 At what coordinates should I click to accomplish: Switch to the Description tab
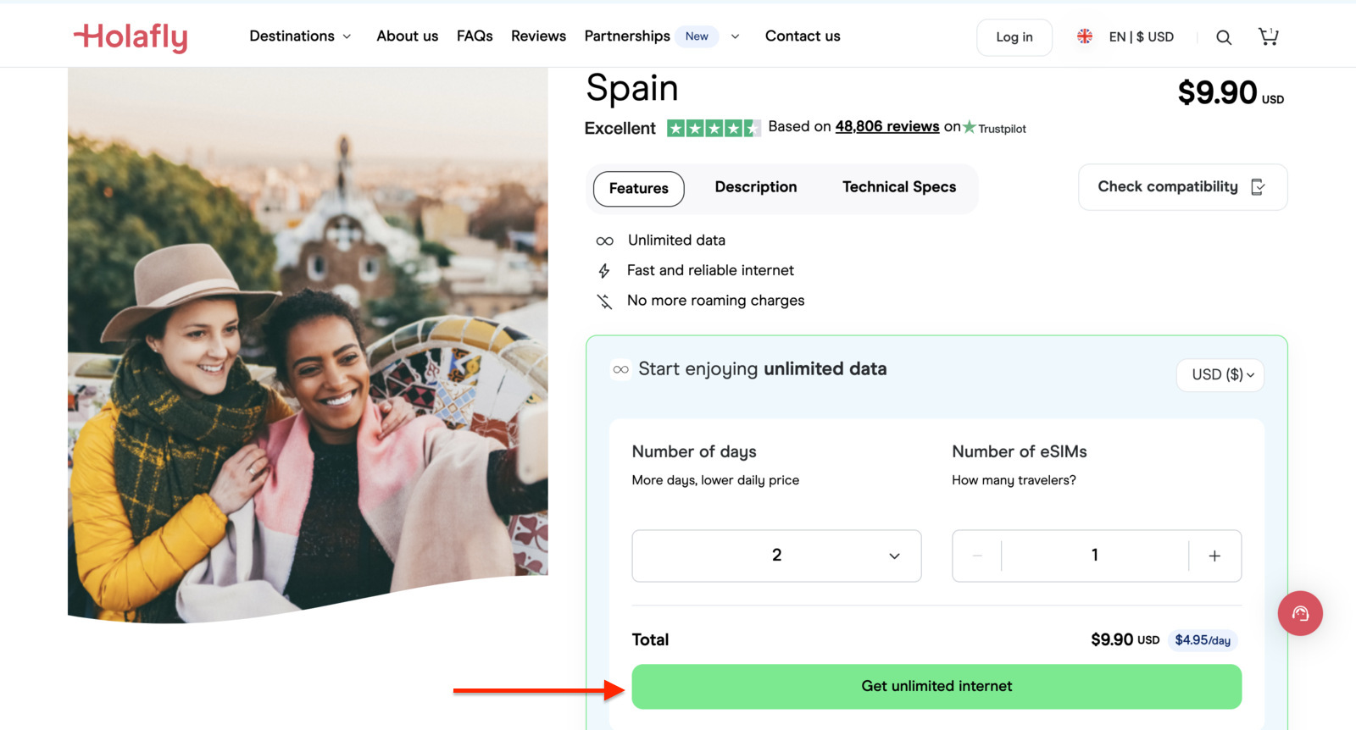[x=755, y=187]
